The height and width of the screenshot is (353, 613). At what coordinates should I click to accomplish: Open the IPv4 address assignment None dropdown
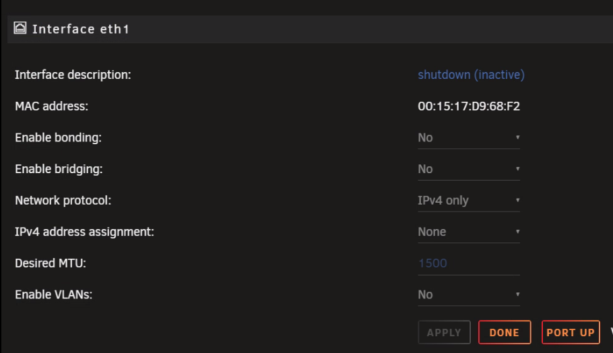click(x=469, y=232)
